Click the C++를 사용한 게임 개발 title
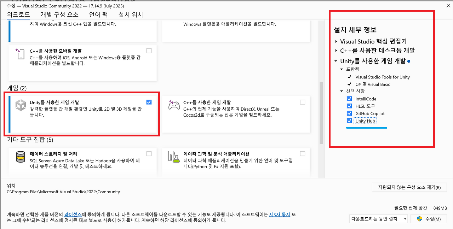This screenshot has height=229, width=453. [x=207, y=102]
